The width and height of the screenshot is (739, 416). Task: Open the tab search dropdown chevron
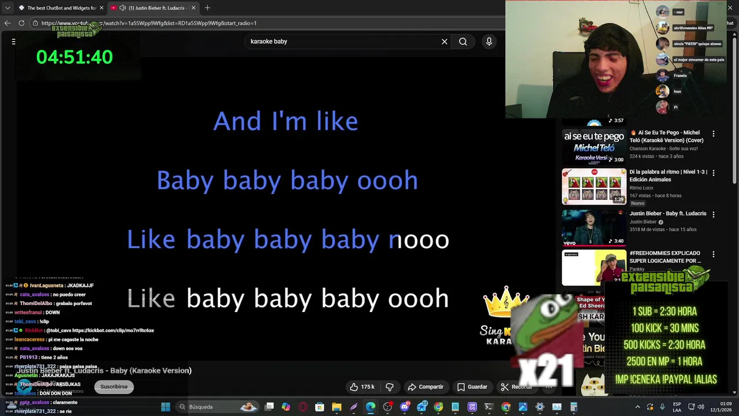pyautogui.click(x=8, y=8)
